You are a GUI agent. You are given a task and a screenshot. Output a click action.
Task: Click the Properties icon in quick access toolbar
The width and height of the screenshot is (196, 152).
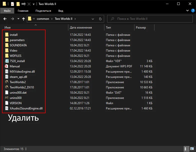point(13,4)
